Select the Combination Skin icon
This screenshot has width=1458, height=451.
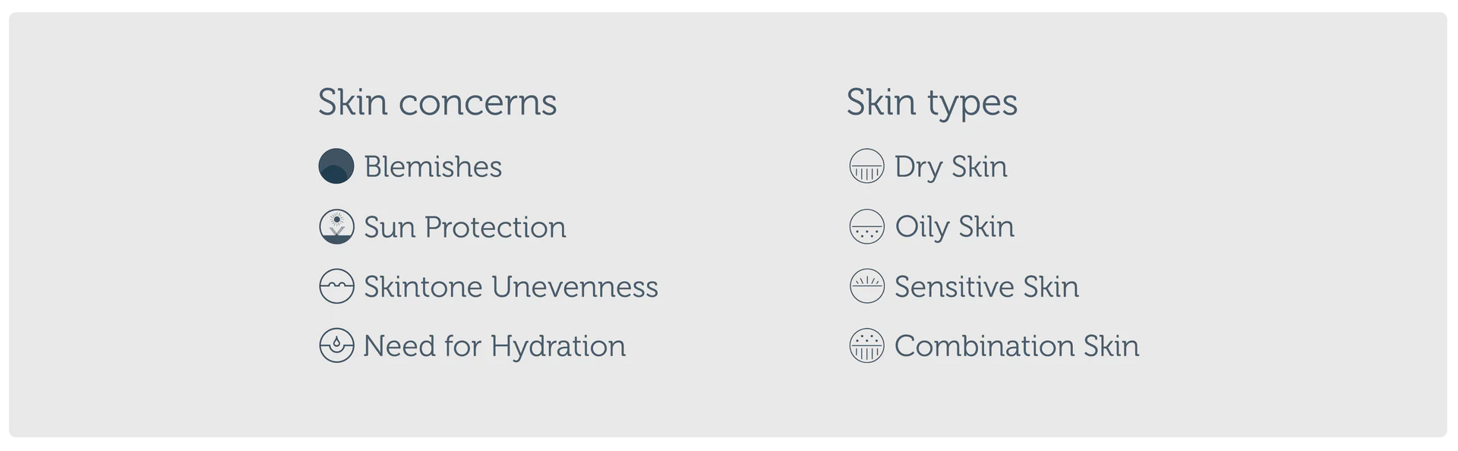(866, 345)
